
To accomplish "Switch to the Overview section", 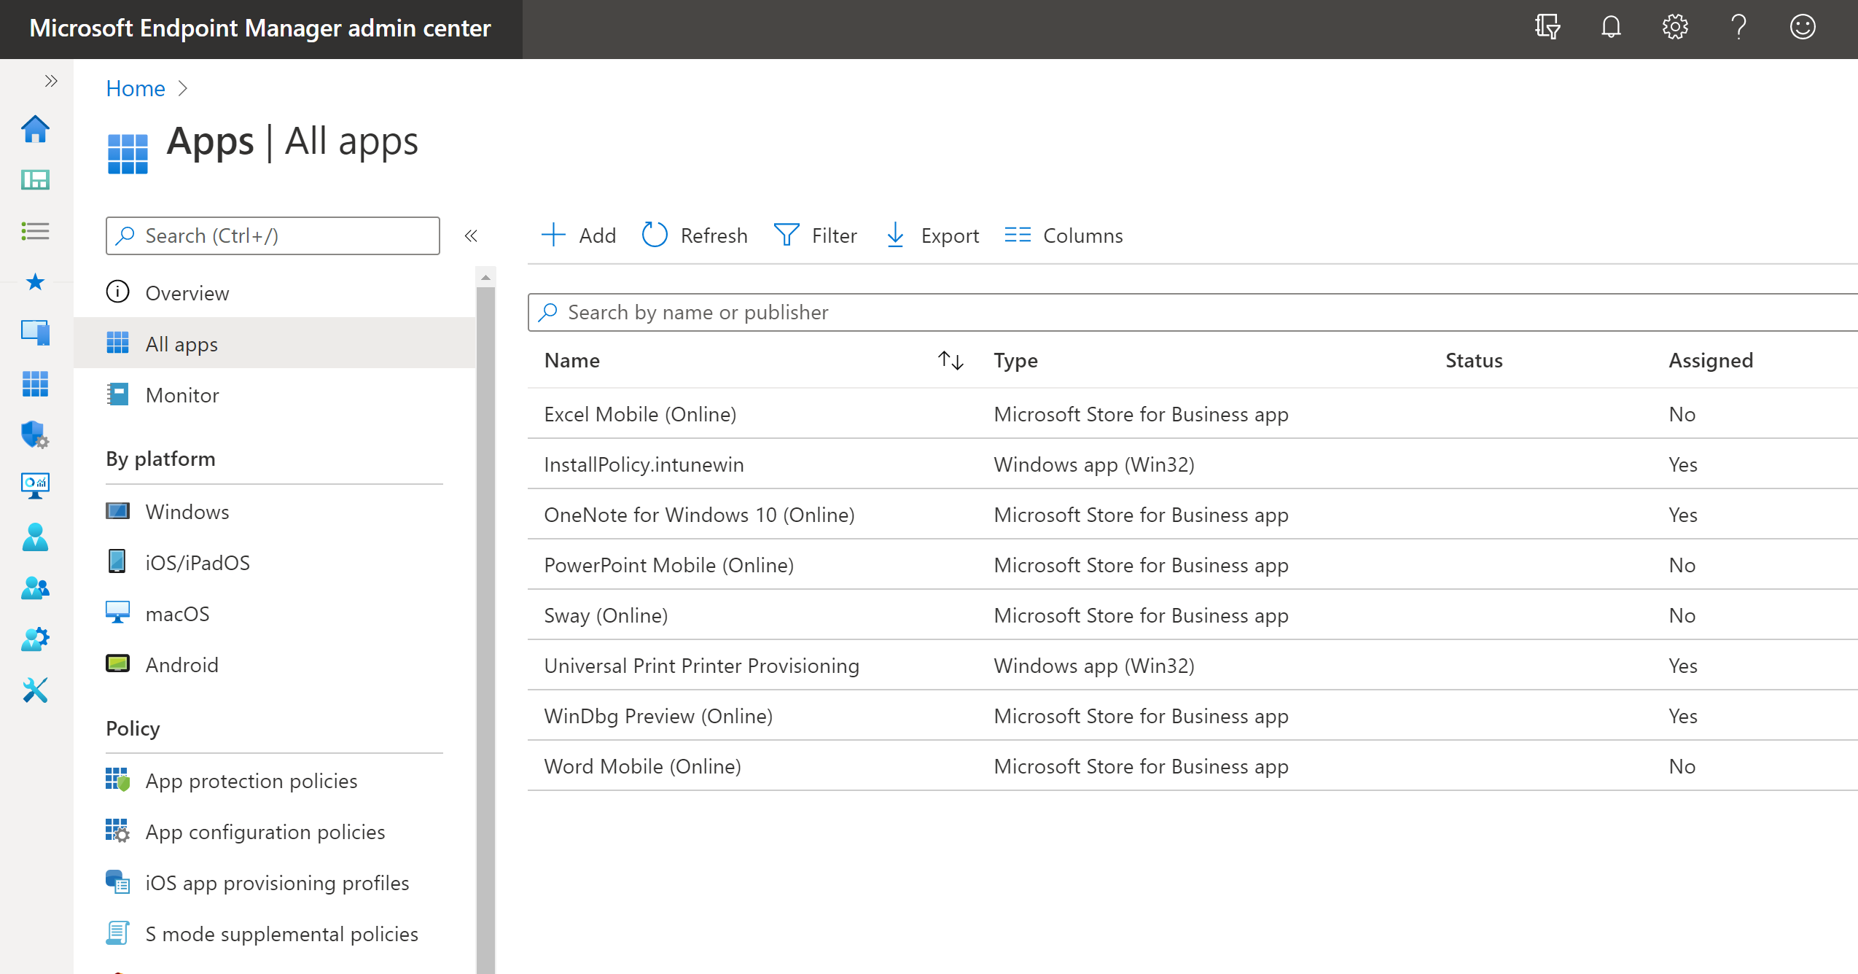I will tap(187, 292).
